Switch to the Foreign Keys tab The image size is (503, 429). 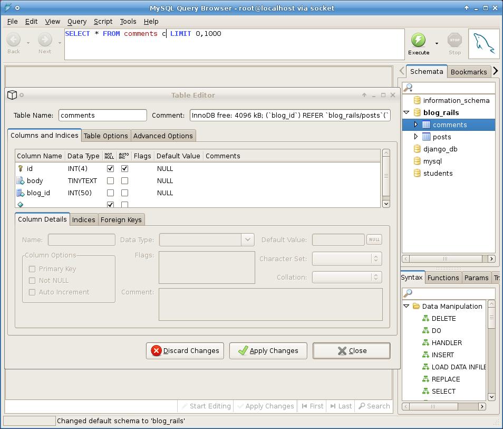[121, 220]
